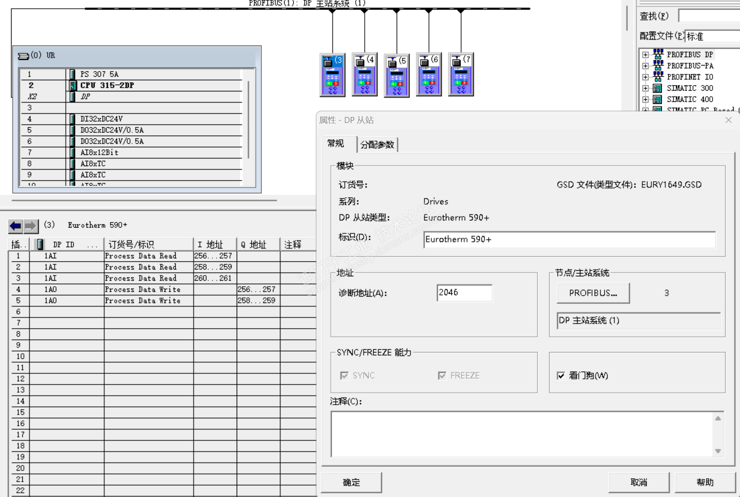Click the 查找(F) search field
This screenshot has height=497, width=740.
[x=709, y=16]
